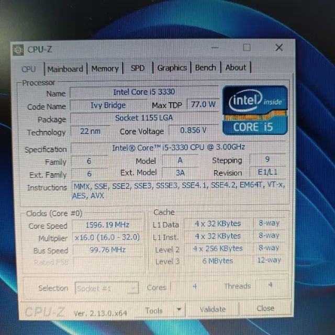Click the Level 3 12-way associativity cell
The width and height of the screenshot is (335, 335).
click(x=269, y=260)
